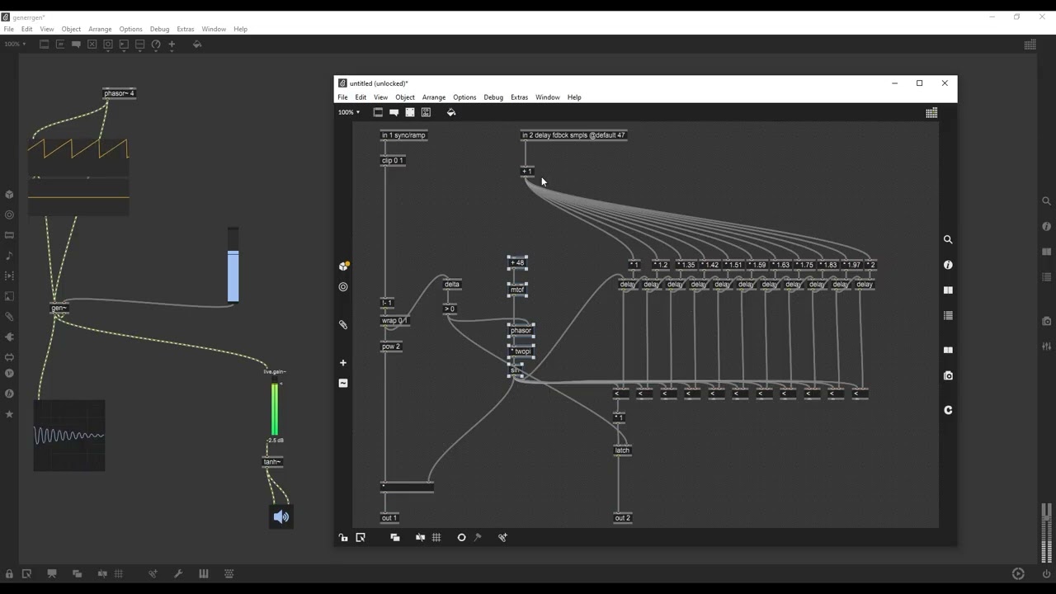The width and height of the screenshot is (1056, 594).
Task: Click the circle icon in gen window bottom bar
Action: pos(461,537)
